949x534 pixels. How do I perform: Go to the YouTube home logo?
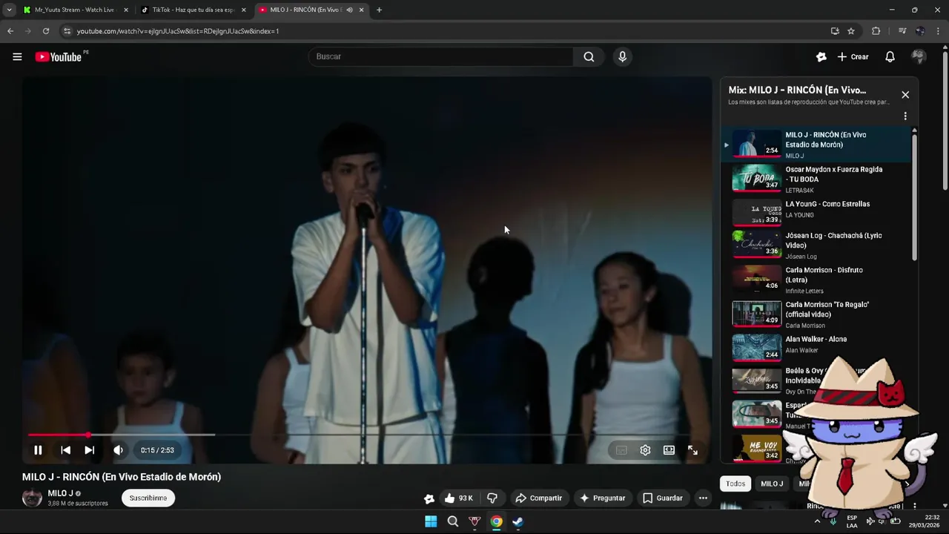(58, 56)
